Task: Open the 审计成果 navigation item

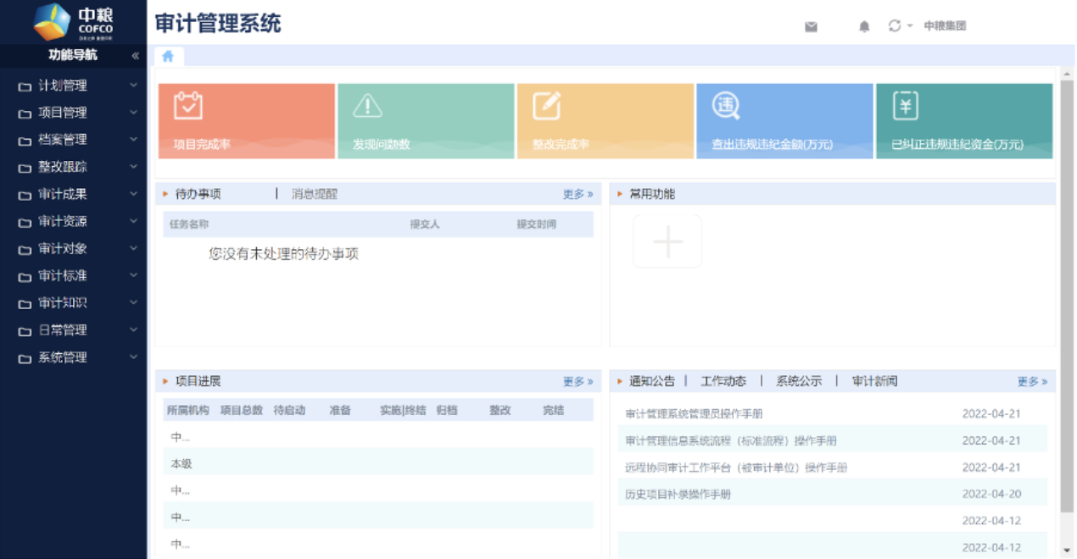Action: pos(63,194)
